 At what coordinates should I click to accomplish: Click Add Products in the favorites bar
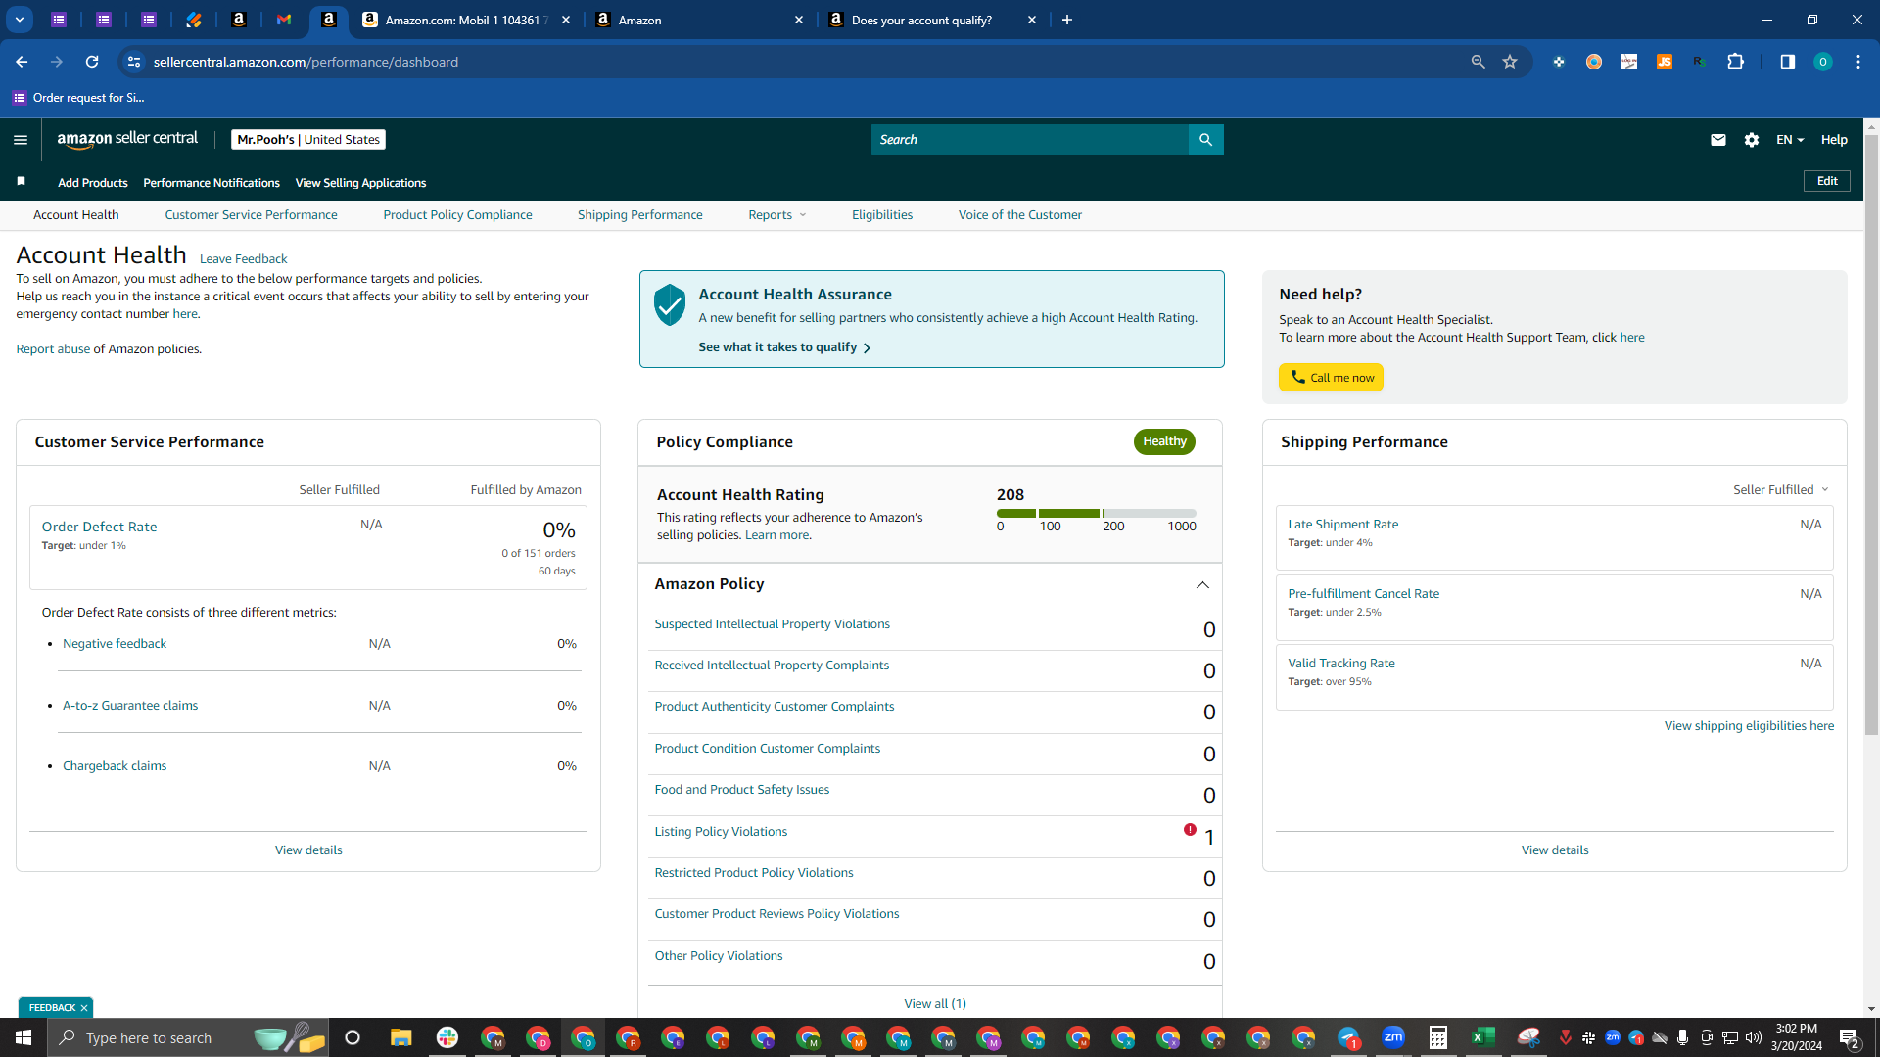pyautogui.click(x=92, y=183)
